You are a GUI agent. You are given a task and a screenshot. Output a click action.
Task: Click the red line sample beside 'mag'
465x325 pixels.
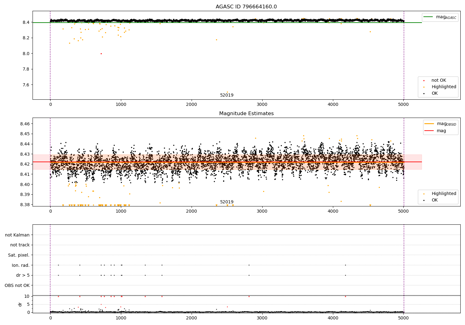(429, 131)
